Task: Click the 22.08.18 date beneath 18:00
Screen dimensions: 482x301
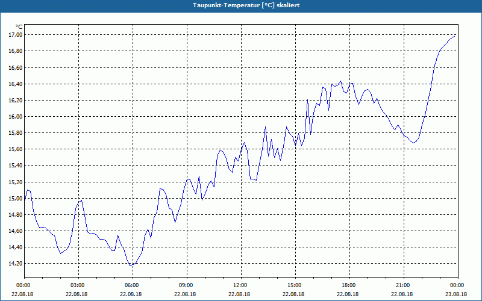Action: (x=348, y=294)
